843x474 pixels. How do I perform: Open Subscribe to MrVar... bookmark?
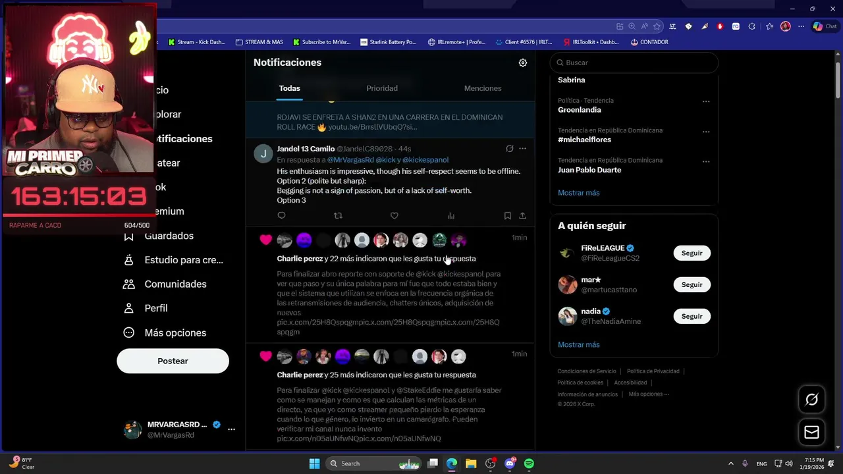pos(322,42)
